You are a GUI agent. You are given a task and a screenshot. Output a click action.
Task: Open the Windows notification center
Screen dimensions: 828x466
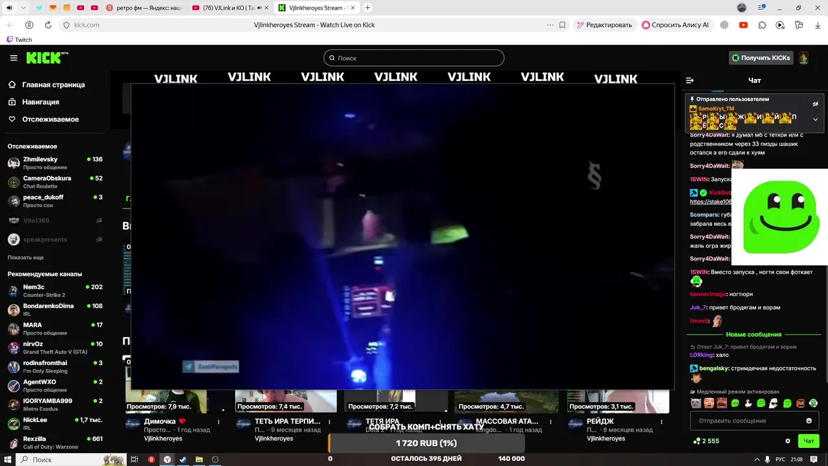tap(814, 460)
